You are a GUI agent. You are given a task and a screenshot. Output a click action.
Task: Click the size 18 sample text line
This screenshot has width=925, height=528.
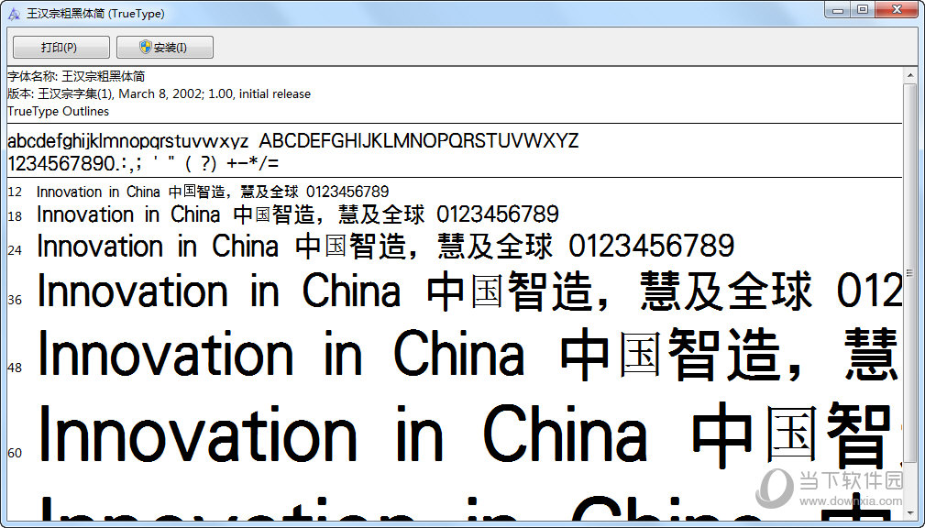298,214
